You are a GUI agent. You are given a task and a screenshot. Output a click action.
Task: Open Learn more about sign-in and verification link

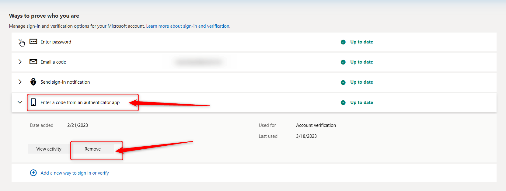pos(188,26)
